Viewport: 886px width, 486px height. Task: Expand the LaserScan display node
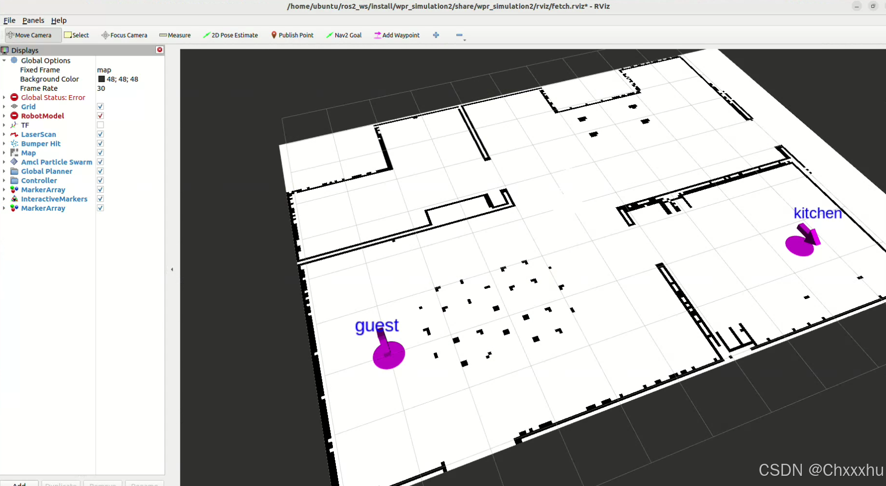click(x=4, y=134)
